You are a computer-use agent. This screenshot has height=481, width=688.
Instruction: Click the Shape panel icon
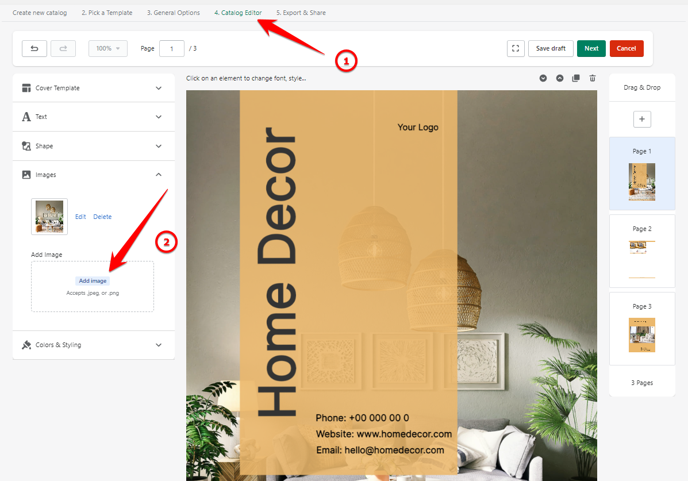coord(26,146)
